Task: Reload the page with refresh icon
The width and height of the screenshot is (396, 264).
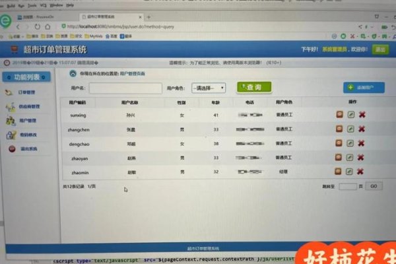Action: coord(38,26)
